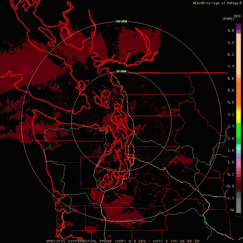The height and width of the screenshot is (243, 243).
Task: Click the 5.0 legend value
Action: [231, 102]
